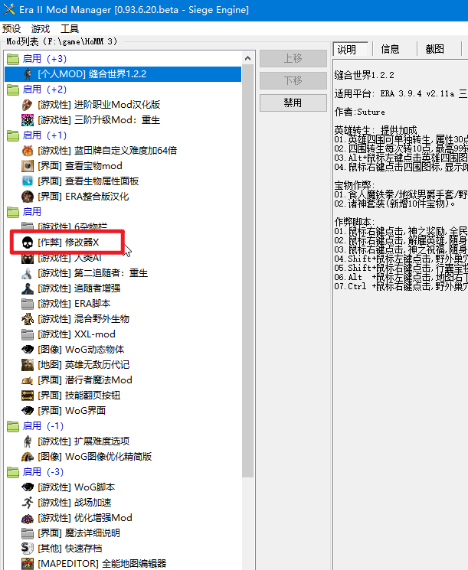This screenshot has height=570, width=468.
Task: Collapse the 启用 (+3) group folder
Action: [13, 59]
